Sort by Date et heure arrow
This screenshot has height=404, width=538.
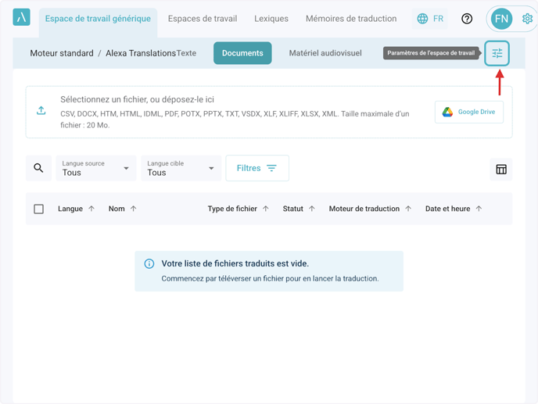point(479,209)
